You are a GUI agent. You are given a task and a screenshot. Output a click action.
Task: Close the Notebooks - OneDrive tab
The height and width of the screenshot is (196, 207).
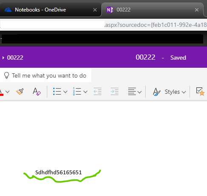(95, 10)
